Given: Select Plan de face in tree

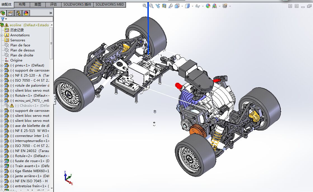Looking at the screenshot, I should point(20,45).
